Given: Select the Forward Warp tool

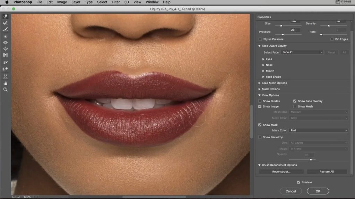Looking at the screenshot, I should [5, 16].
